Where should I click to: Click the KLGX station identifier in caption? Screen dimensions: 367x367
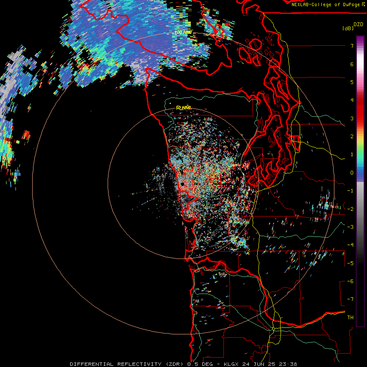[231, 364]
